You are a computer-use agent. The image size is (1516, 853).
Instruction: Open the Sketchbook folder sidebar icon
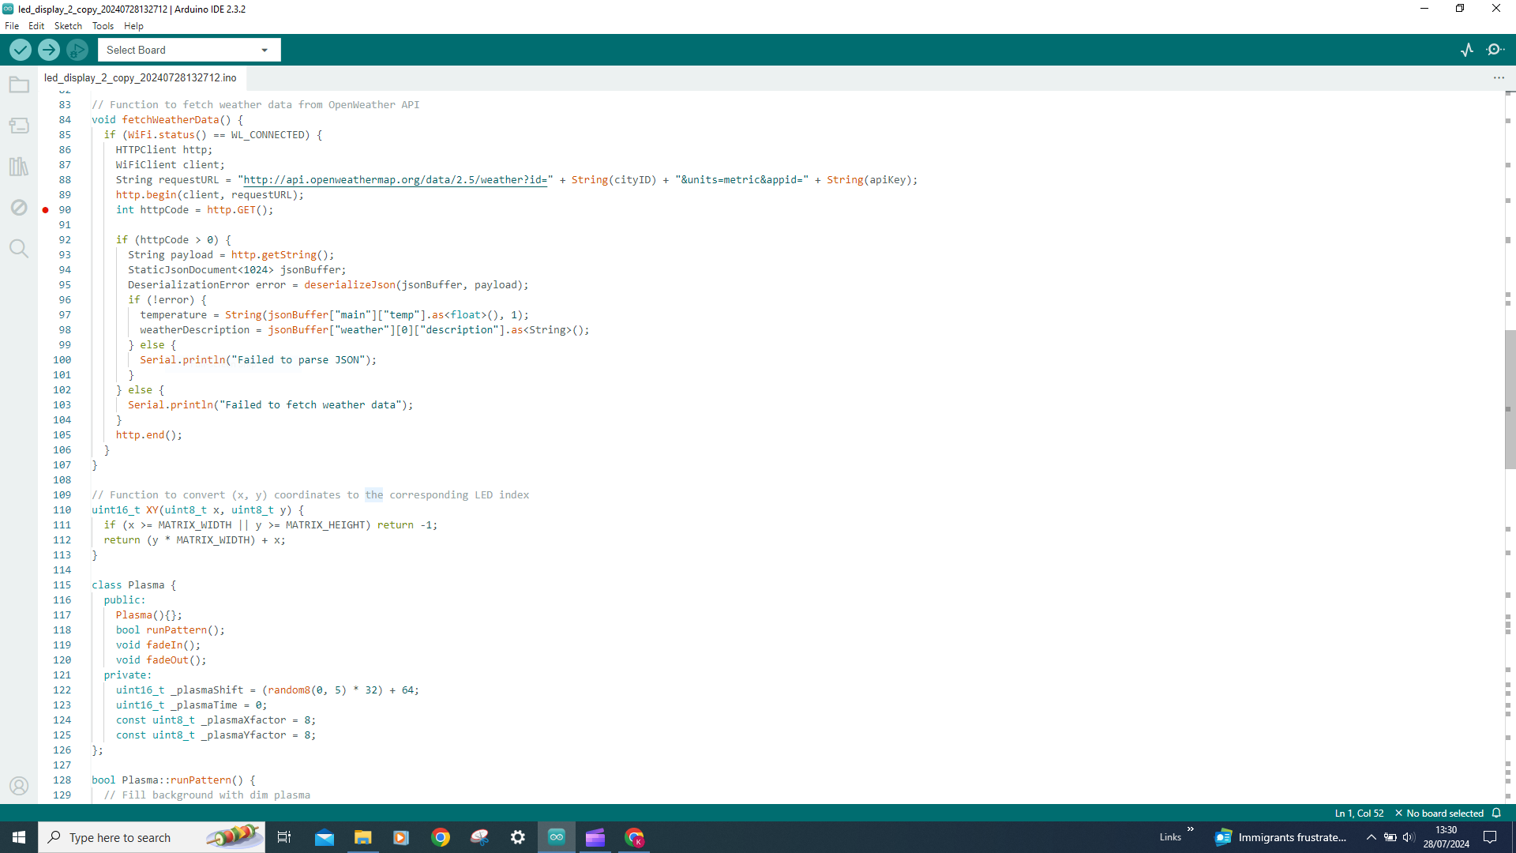[19, 85]
